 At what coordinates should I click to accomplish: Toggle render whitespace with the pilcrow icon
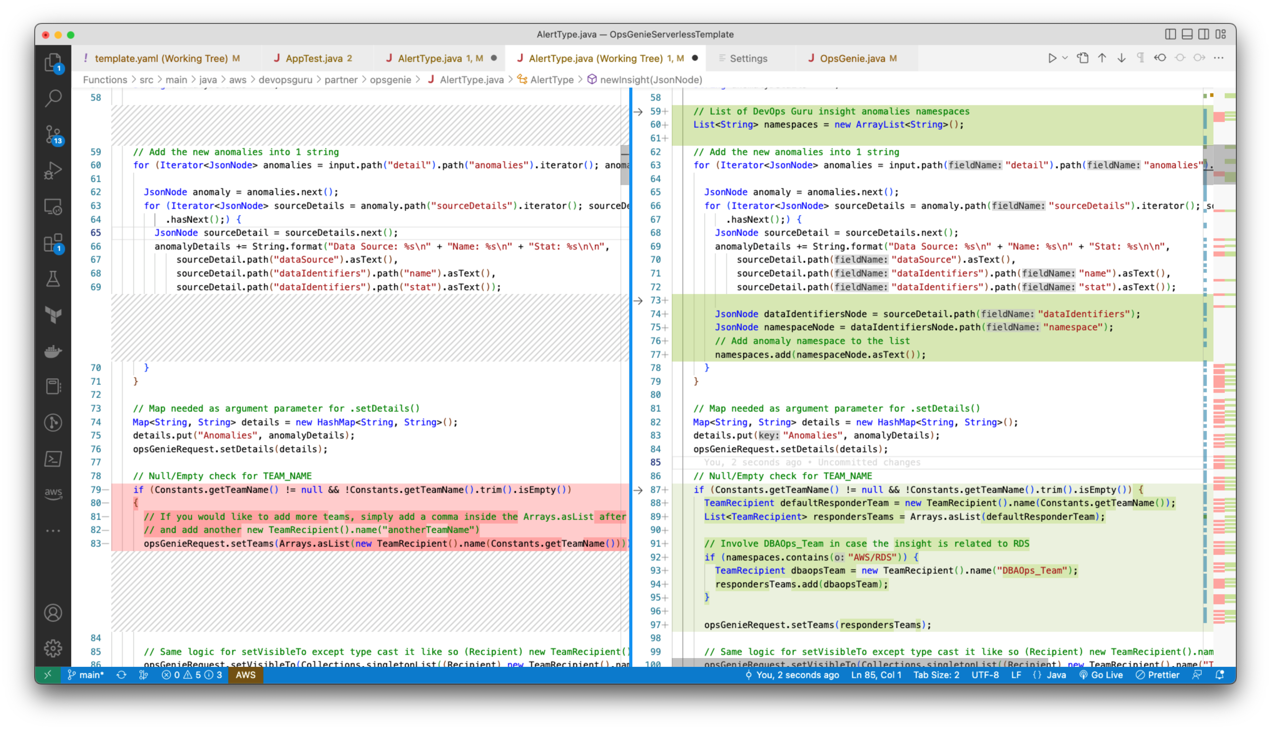[1140, 58]
